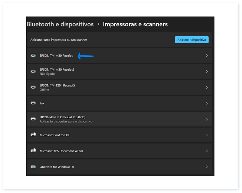Open HP OfficeJet Pro 8710 chevron arrow
The width and height of the screenshot is (242, 193).
pos(207,119)
